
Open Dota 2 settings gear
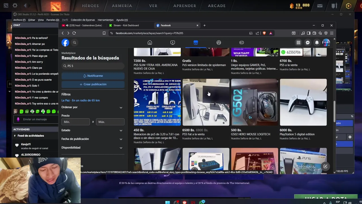point(15,5)
